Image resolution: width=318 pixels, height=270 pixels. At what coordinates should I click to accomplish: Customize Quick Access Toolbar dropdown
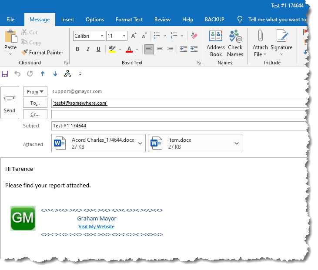(80, 74)
